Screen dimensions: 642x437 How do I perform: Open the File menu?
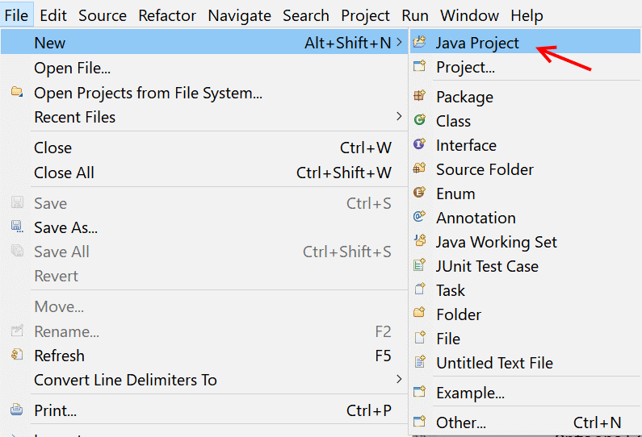[16, 15]
